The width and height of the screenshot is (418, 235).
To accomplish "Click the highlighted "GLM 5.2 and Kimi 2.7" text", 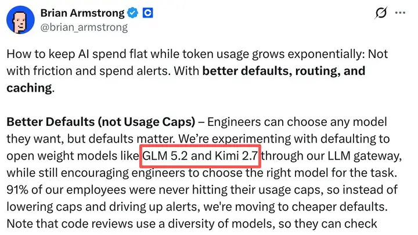I will pyautogui.click(x=200, y=156).
